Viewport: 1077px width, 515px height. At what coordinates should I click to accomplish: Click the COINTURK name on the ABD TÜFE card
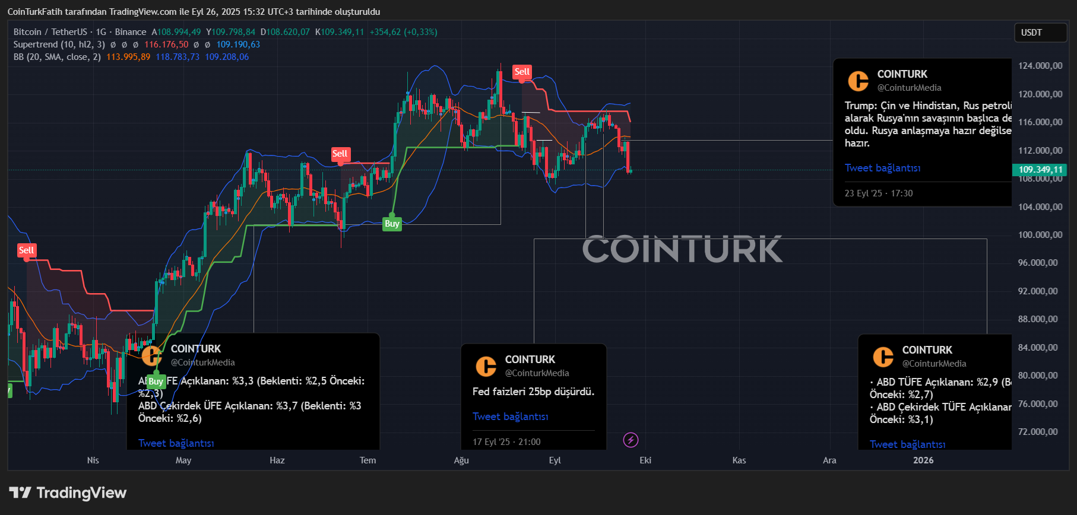pyautogui.click(x=927, y=350)
